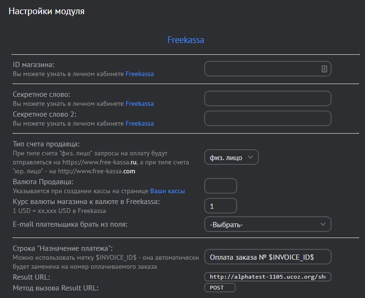The height and width of the screenshot is (298, 365).
Task: Click the autofill icon in ID магазина field
Action: point(324,69)
